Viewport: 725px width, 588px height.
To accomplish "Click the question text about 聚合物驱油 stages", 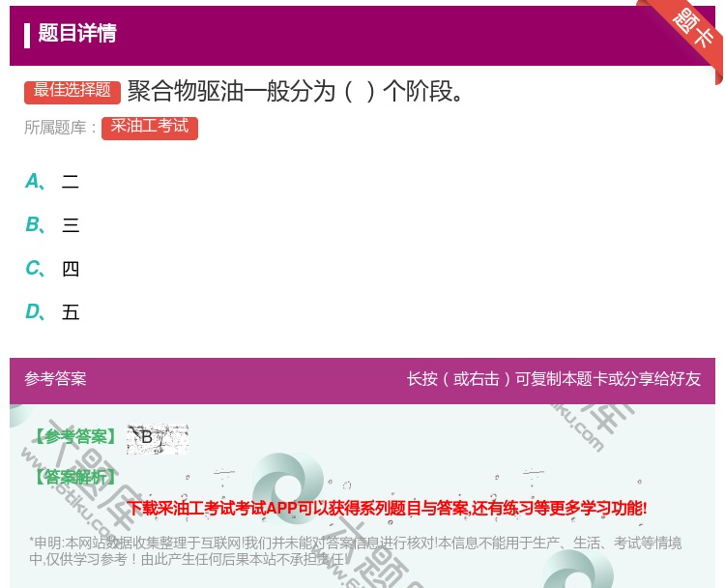I will click(295, 91).
